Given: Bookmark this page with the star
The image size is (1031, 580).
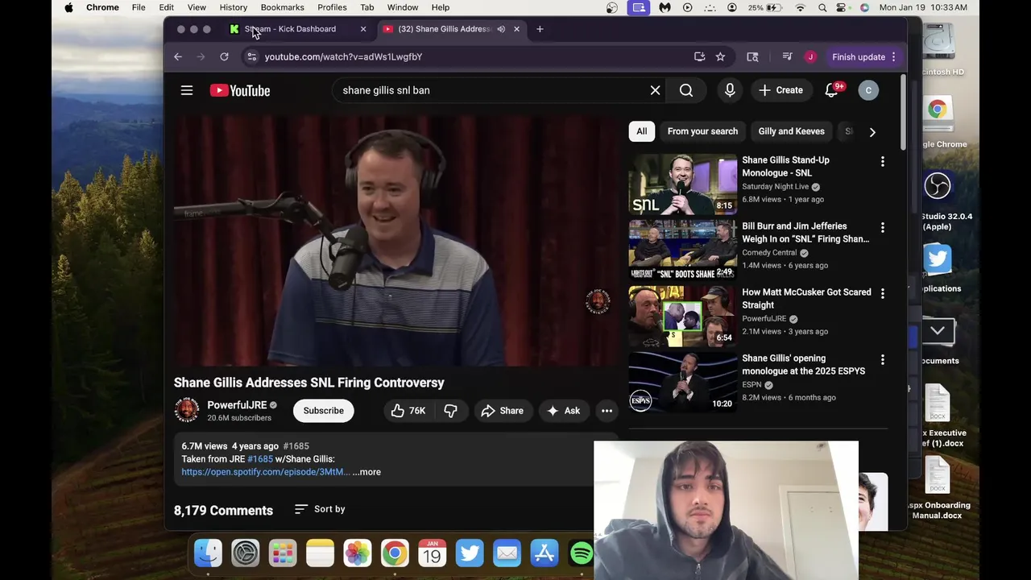Looking at the screenshot, I should 720,56.
